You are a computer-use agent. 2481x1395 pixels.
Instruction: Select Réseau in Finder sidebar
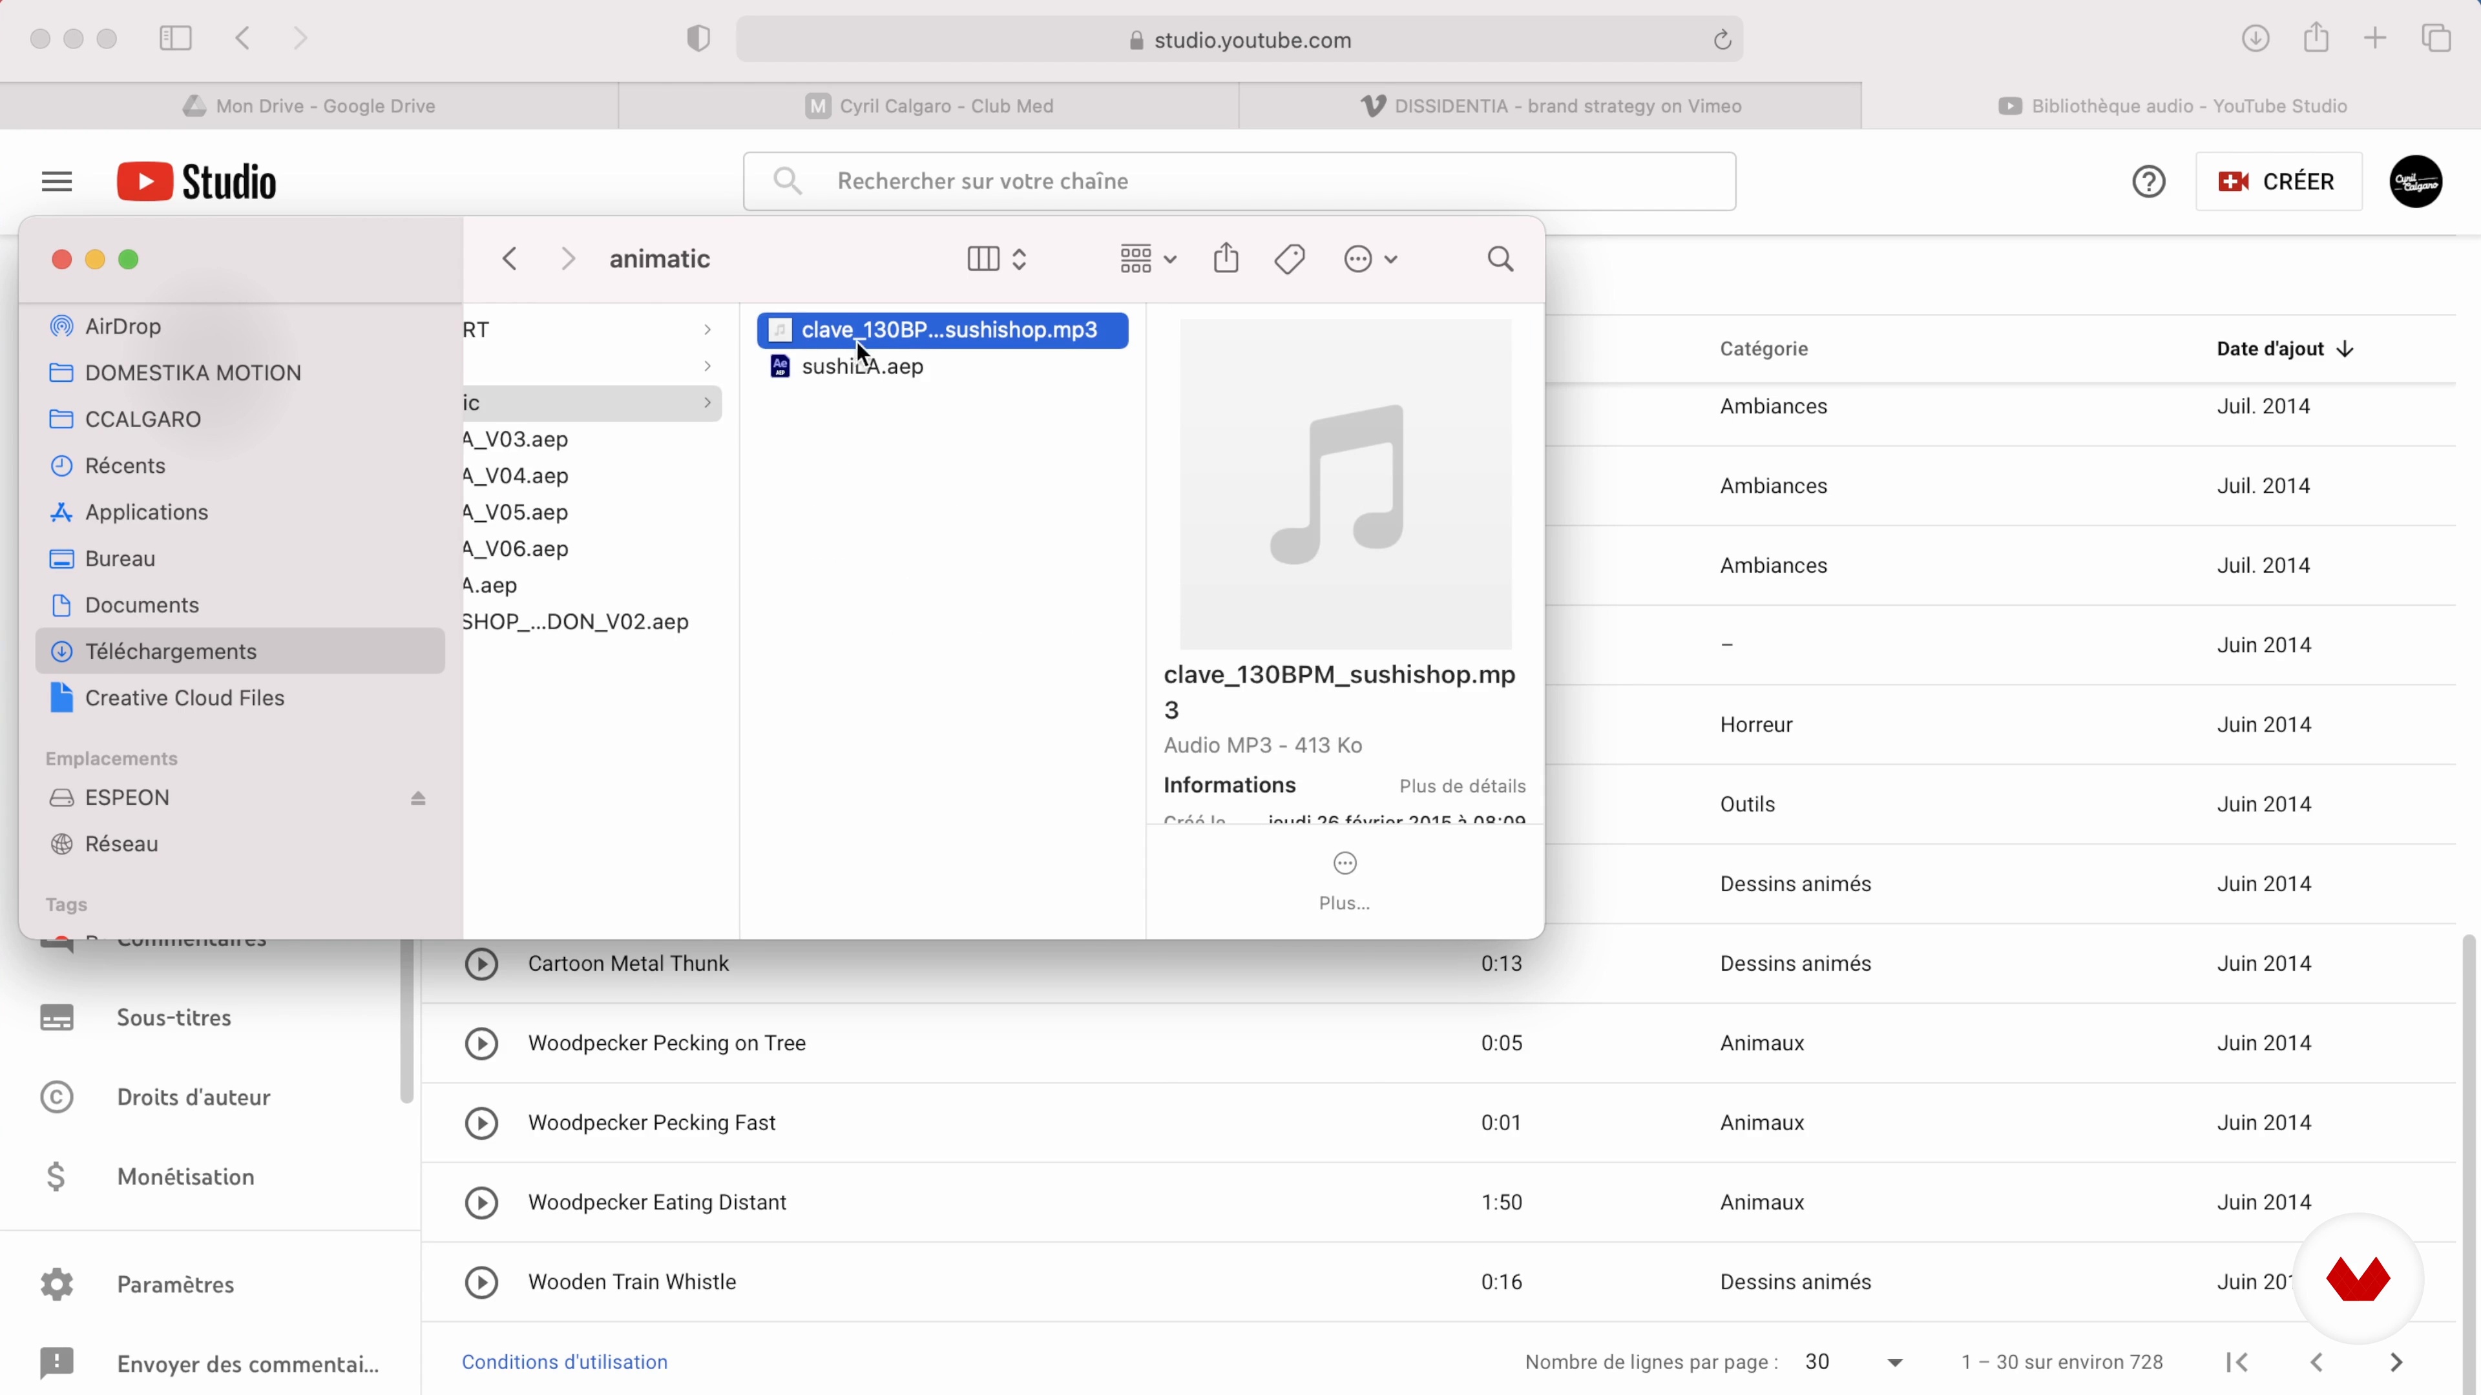240,844
